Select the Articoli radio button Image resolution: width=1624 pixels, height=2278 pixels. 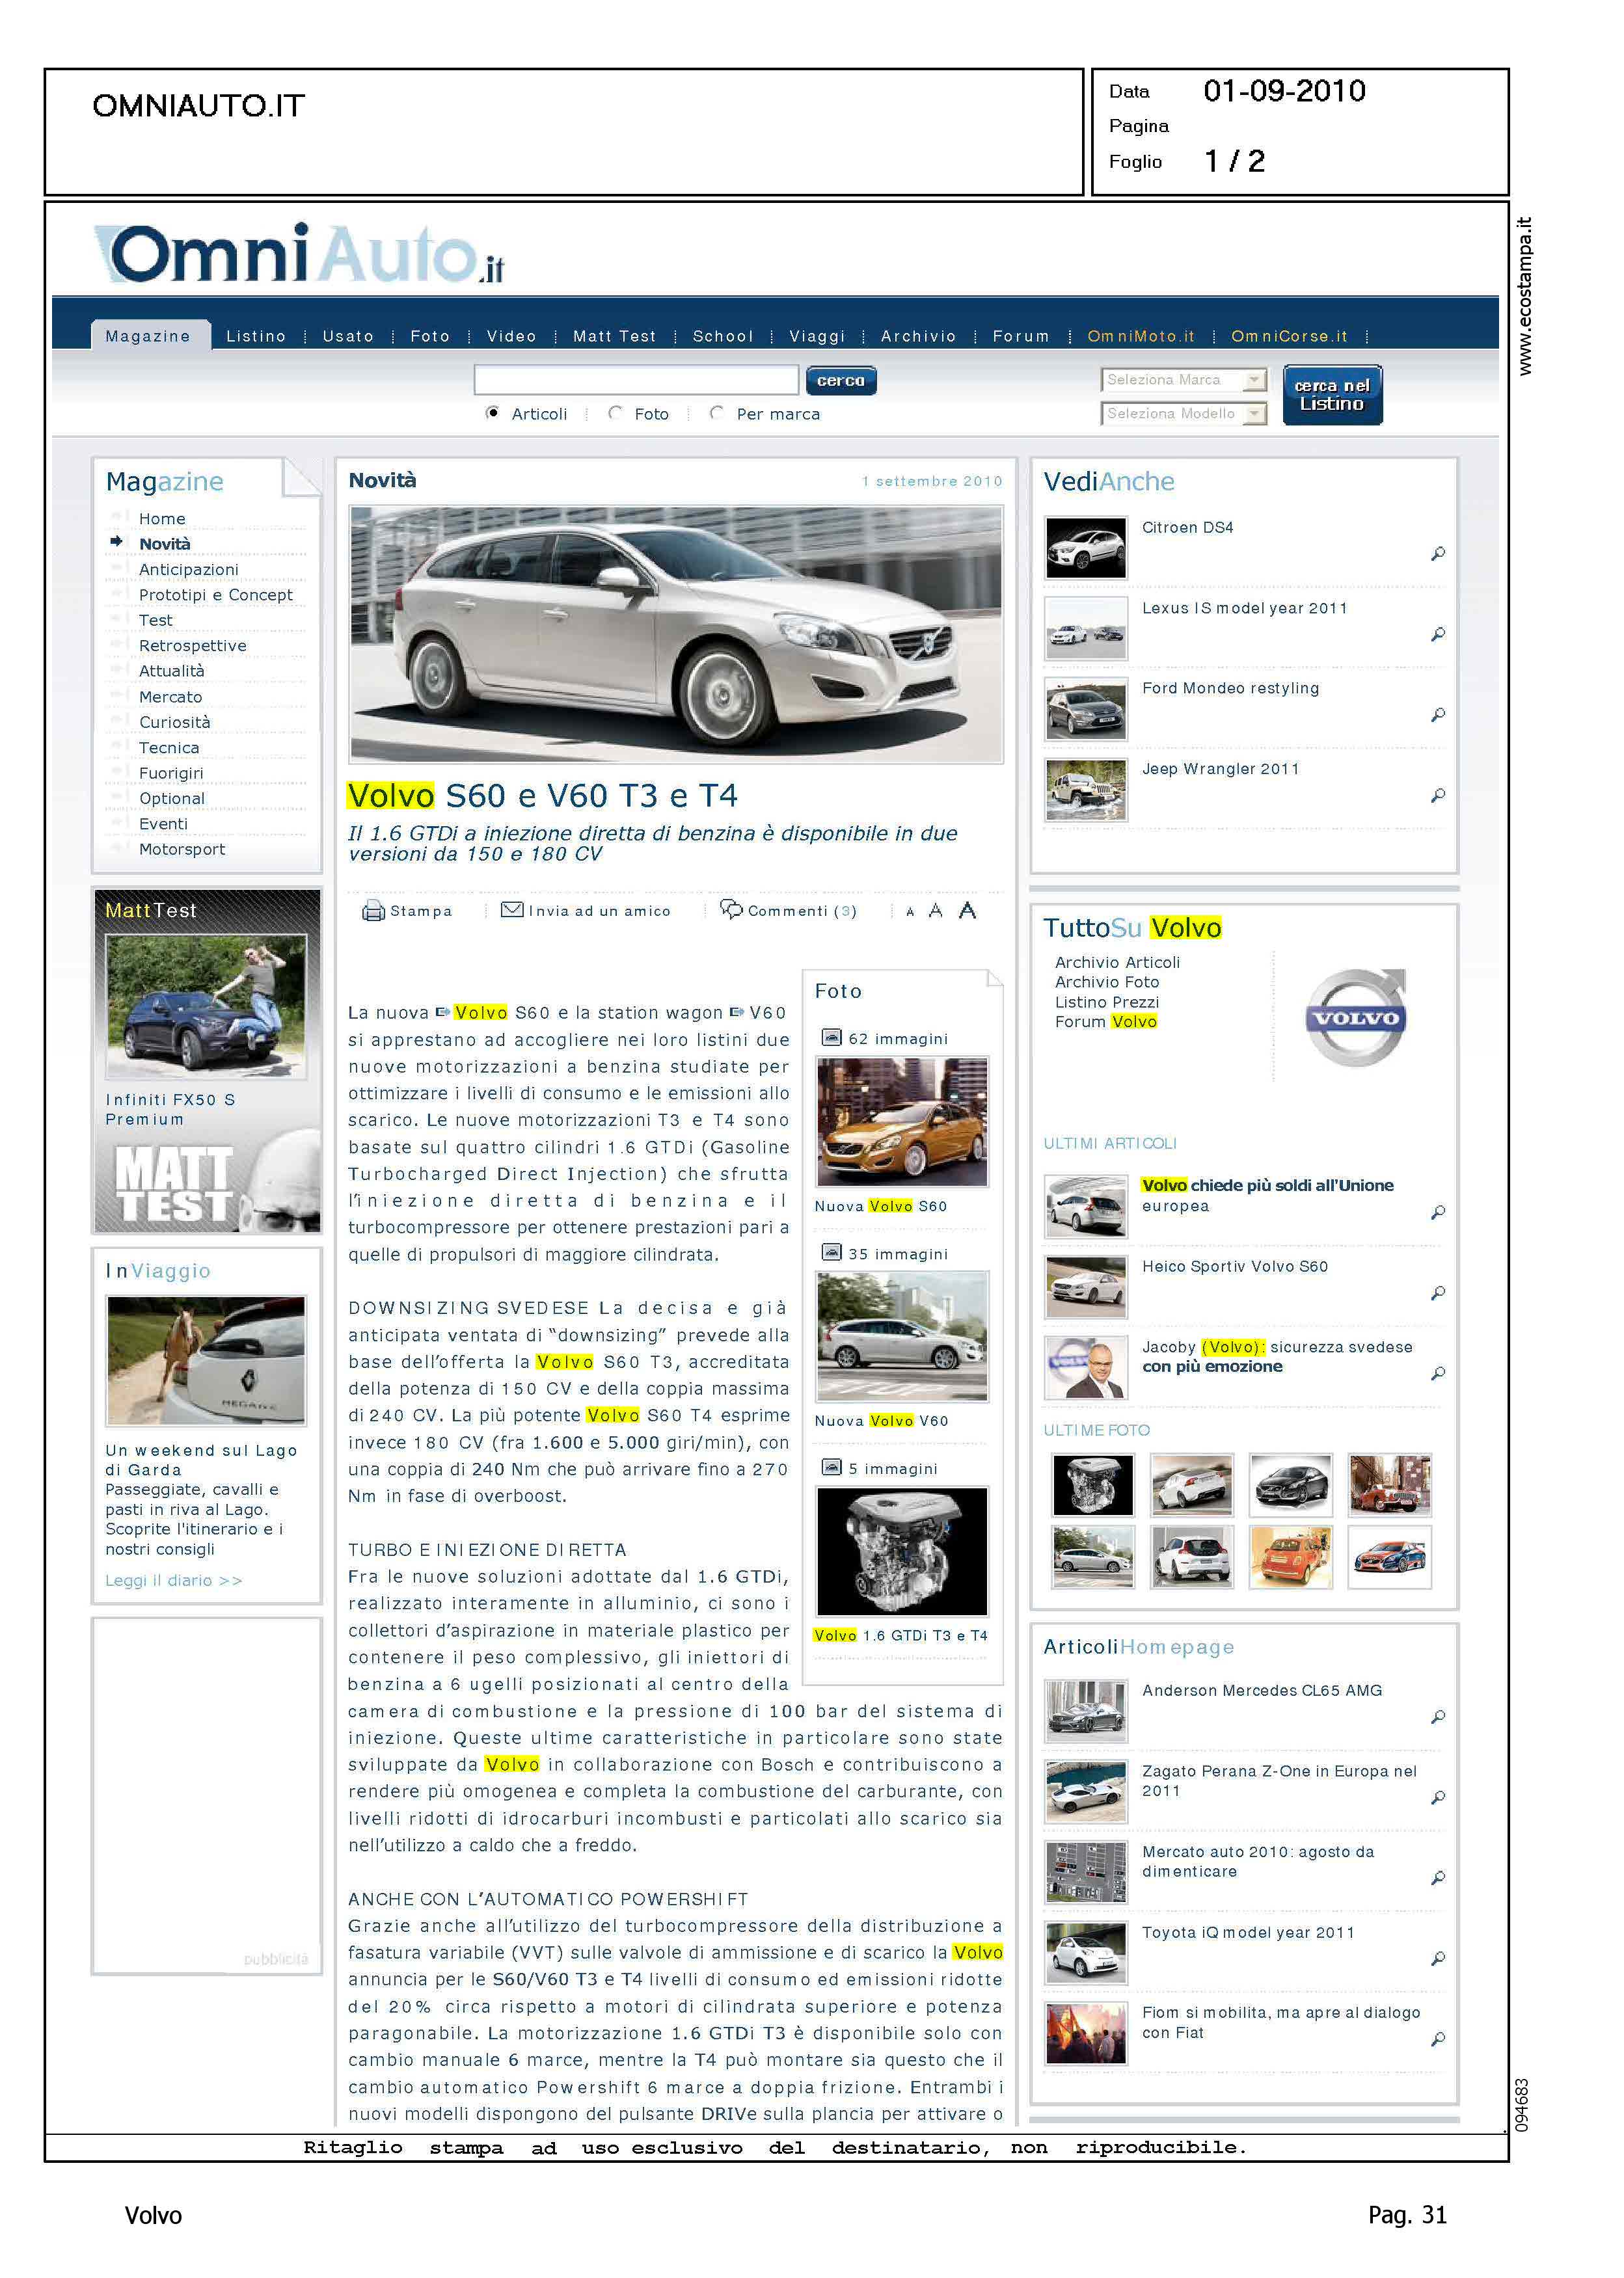[x=493, y=413]
